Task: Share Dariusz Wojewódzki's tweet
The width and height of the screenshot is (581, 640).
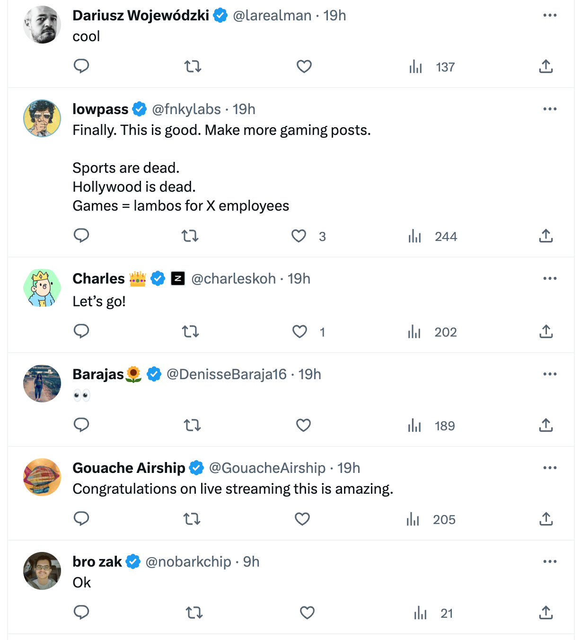Action: point(546,66)
